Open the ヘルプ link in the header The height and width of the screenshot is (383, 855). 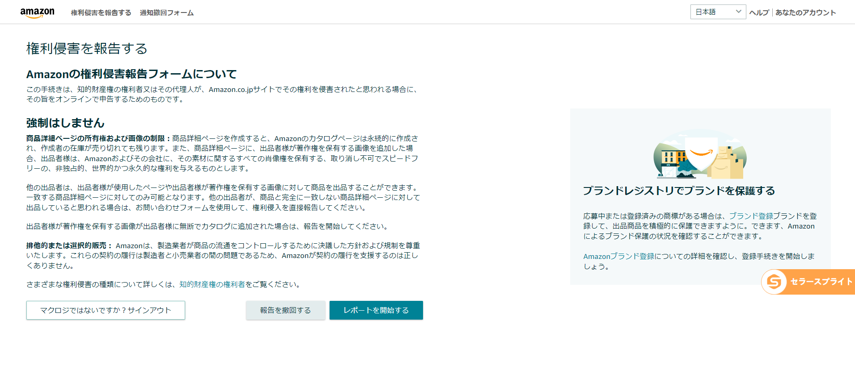759,13
